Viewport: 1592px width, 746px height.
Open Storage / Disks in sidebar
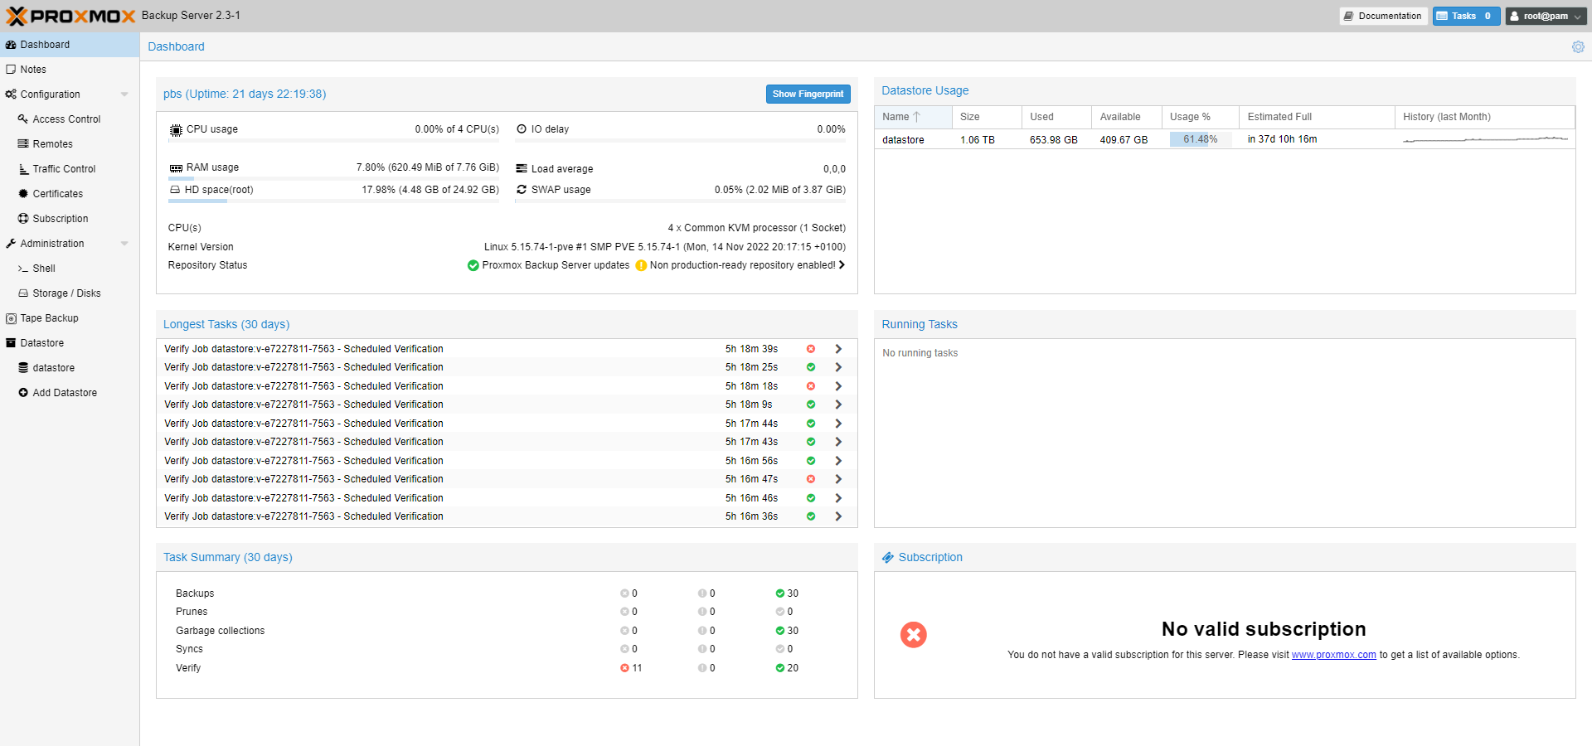click(x=70, y=293)
